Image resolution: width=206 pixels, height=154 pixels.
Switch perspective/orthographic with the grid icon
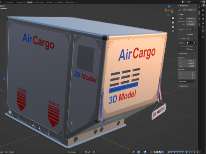173,31
